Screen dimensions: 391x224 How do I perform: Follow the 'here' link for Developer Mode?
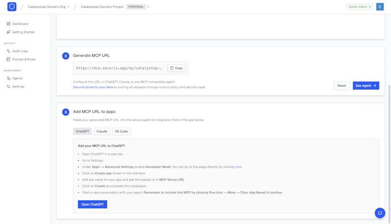pyautogui.click(x=239, y=167)
